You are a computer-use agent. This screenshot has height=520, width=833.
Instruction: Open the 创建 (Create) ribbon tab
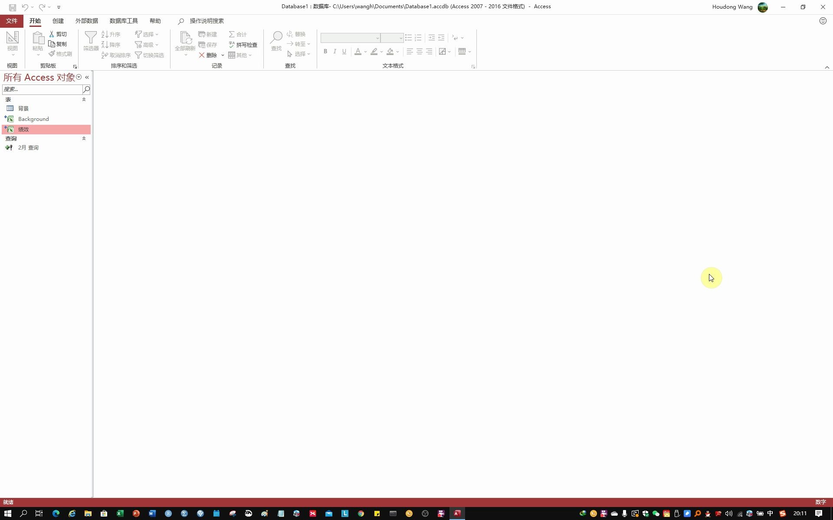pos(58,21)
